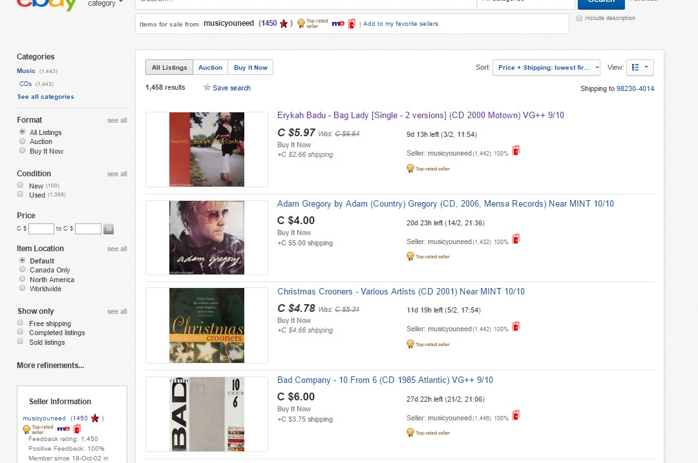698x463 pixels.
Task: Click top-rated seller badge on Bad Company listing
Action: coord(428,432)
